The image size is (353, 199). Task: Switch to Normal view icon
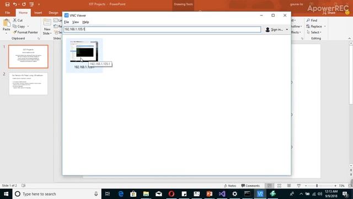point(269,186)
